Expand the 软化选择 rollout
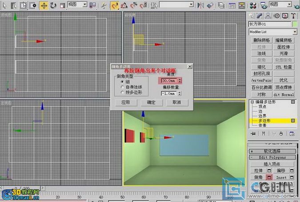This screenshot has width=300, height=202. pyautogui.click(x=272, y=151)
